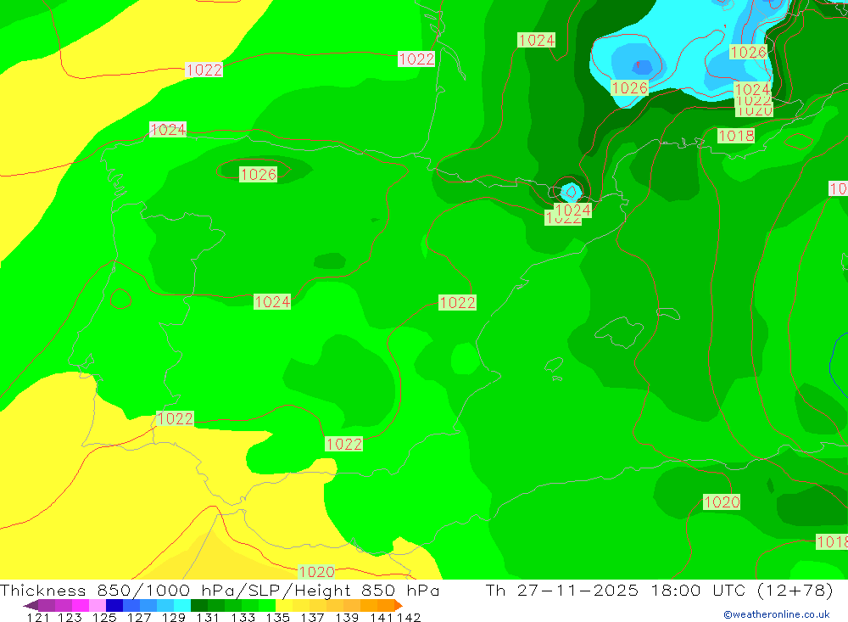This screenshot has width=848, height=622.
Task: Select the bright magenta legend swatch
Action: pyautogui.click(x=81, y=605)
